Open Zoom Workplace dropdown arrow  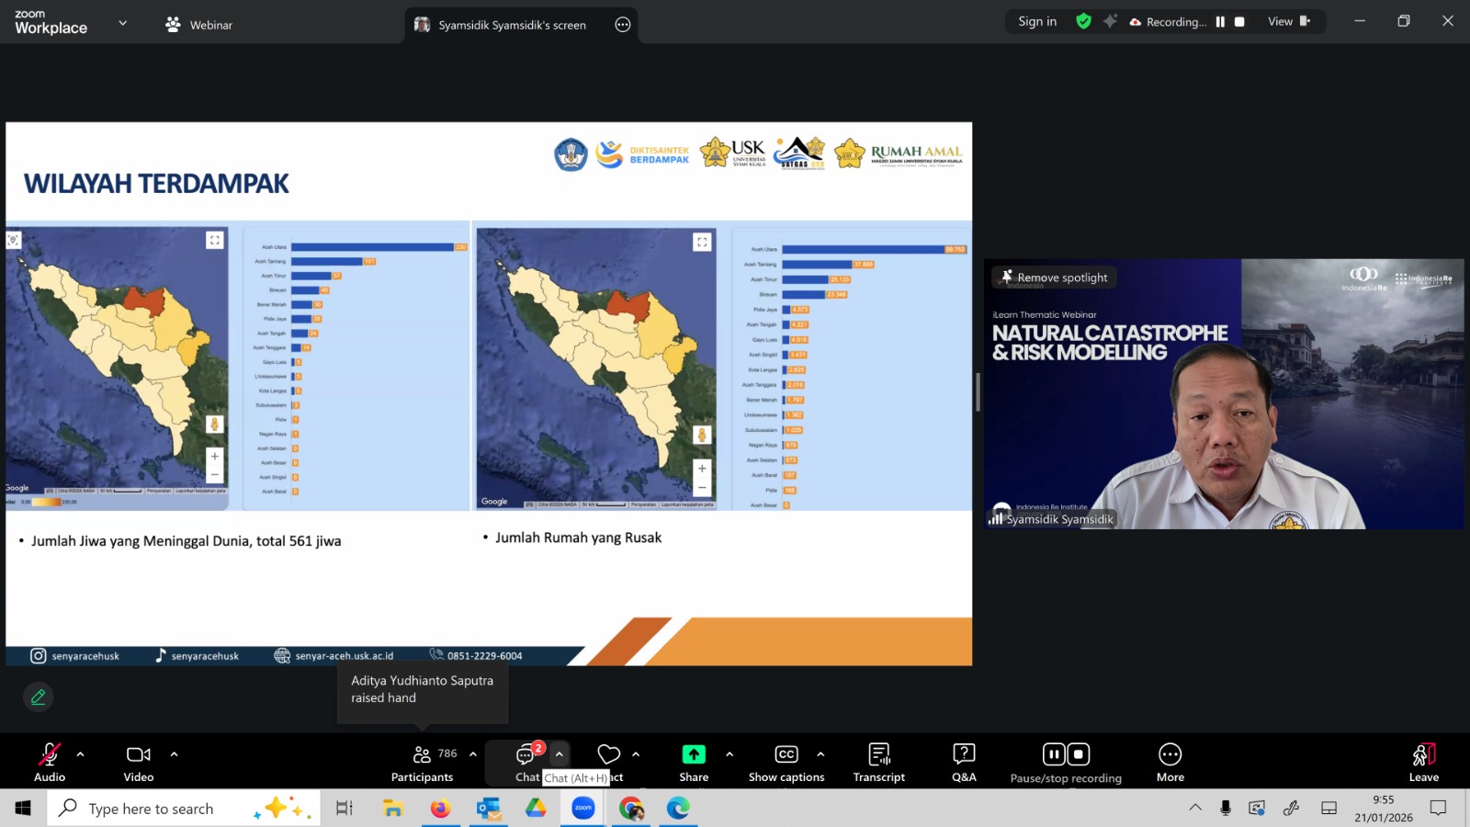123,23
